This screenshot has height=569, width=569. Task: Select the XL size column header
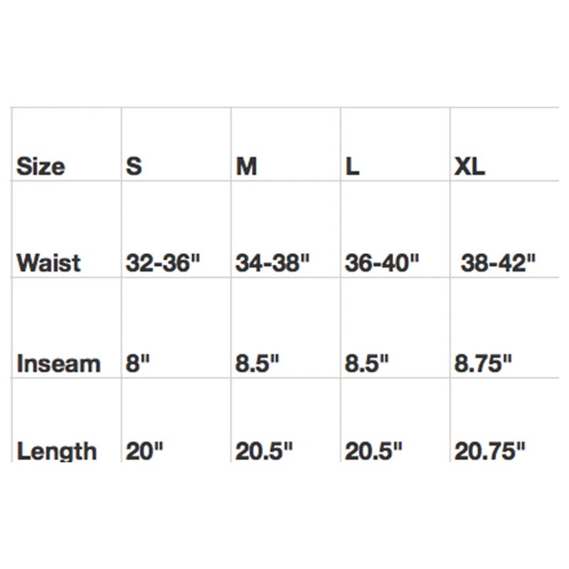click(469, 166)
